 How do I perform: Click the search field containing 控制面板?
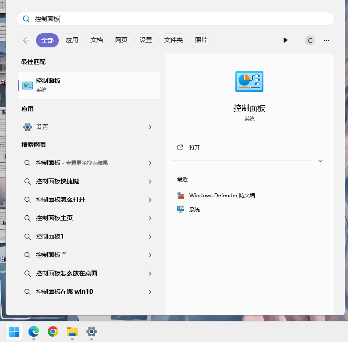pos(175,19)
